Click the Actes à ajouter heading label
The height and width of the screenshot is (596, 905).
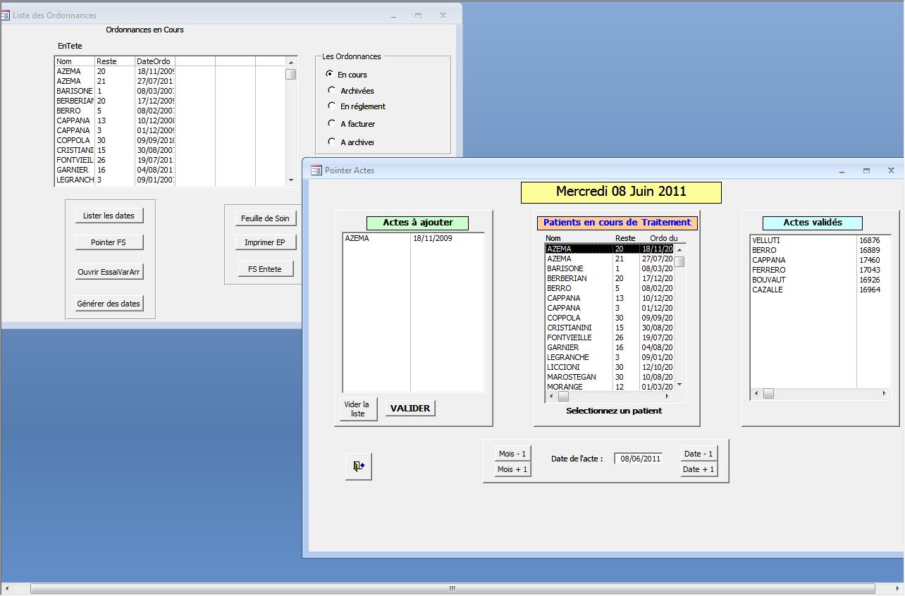(x=418, y=223)
